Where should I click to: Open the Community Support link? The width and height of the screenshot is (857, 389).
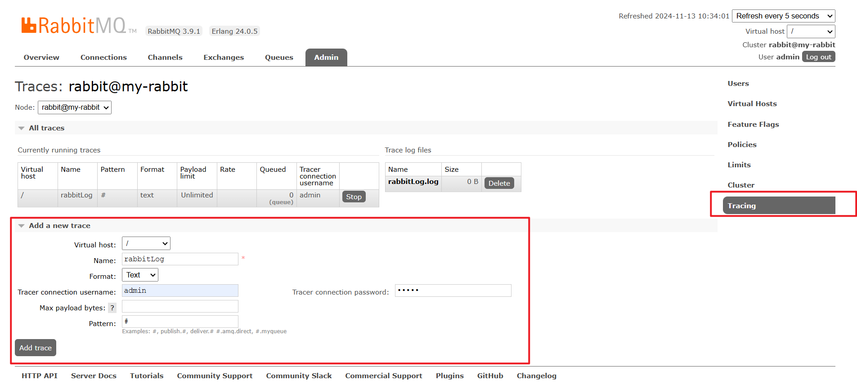[215, 376]
